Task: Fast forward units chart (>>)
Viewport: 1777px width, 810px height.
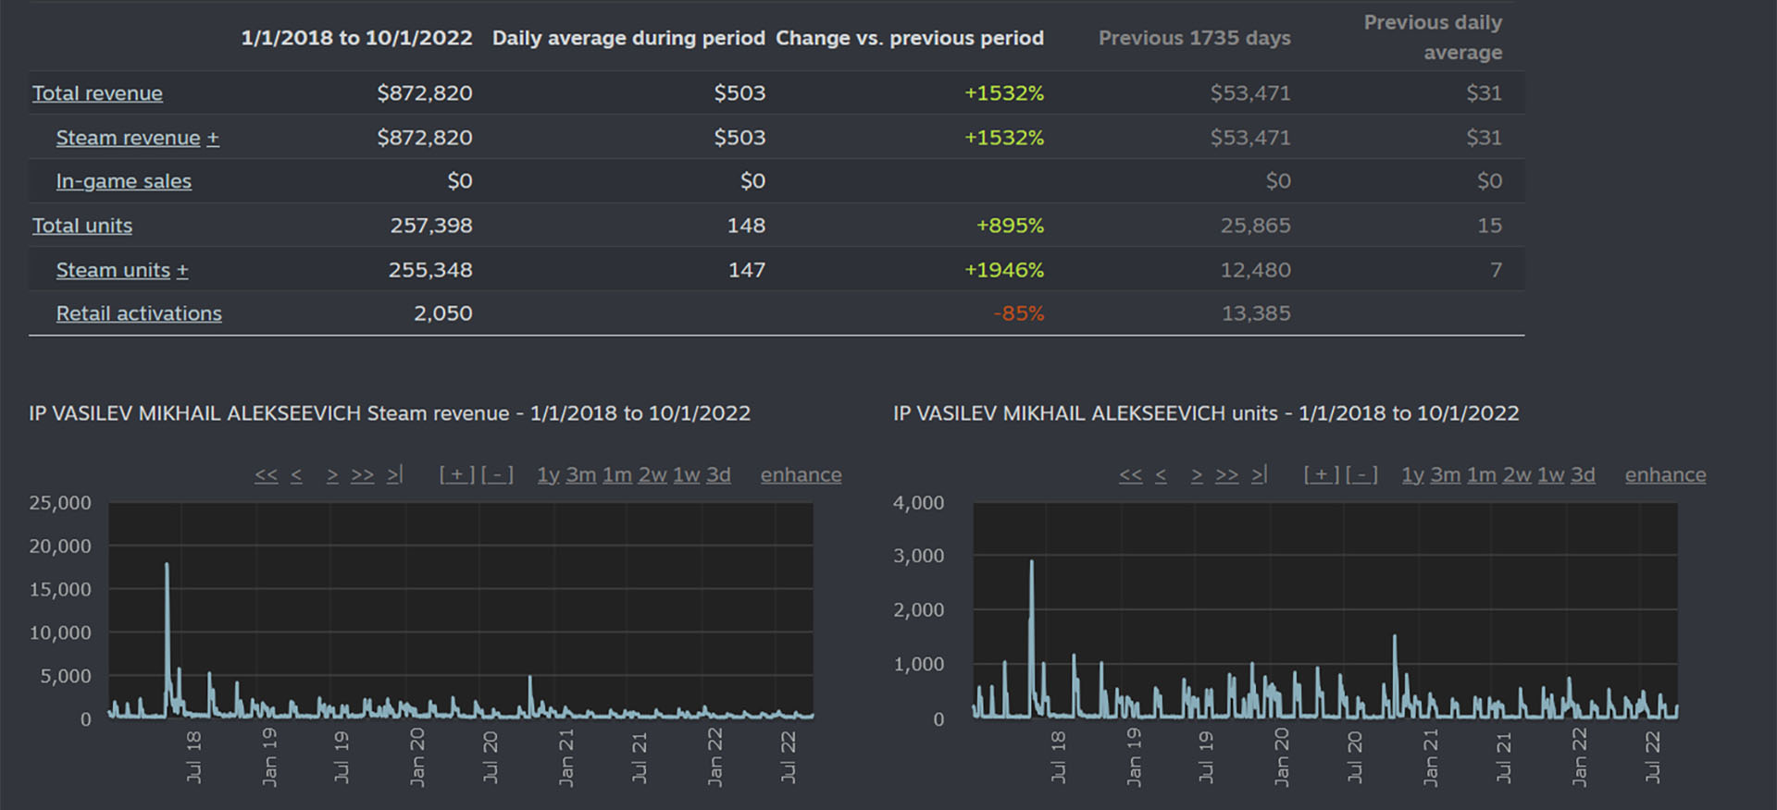Action: pyautogui.click(x=1226, y=475)
